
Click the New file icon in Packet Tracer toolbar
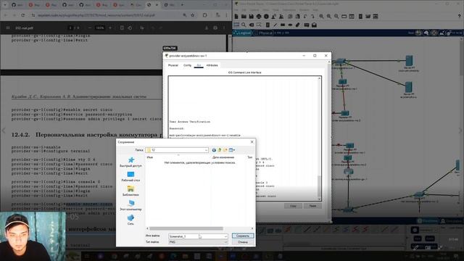(237, 17)
